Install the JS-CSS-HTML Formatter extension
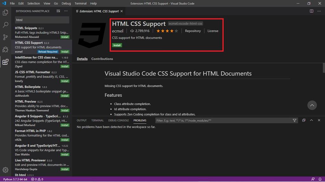325x182 pixels. tap(65, 81)
